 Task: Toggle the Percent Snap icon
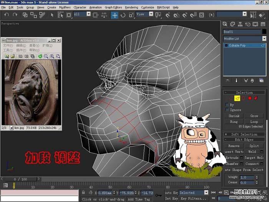tap(184, 15)
